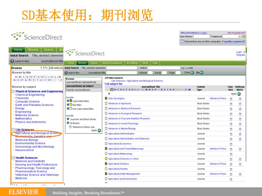Expand the Login plus box
Screen dimensions: 262x196
(x=244, y=52)
